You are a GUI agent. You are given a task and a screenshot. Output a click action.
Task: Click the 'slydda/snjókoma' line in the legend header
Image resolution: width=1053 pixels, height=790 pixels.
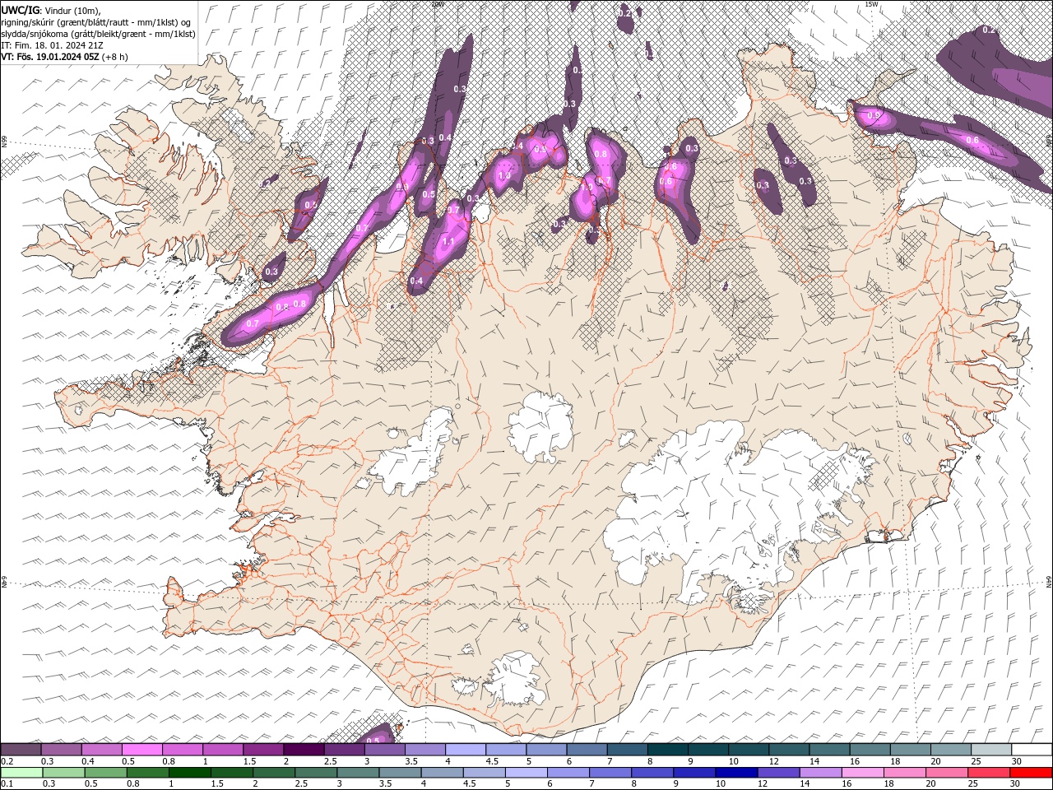[99, 34]
